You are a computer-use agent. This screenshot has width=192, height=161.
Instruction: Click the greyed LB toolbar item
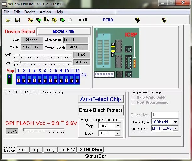tap(70, 20)
